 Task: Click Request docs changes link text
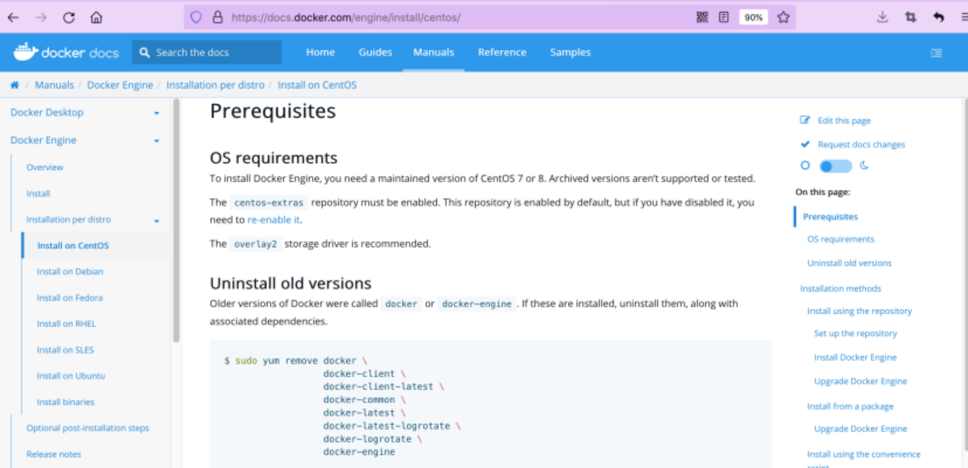click(861, 144)
